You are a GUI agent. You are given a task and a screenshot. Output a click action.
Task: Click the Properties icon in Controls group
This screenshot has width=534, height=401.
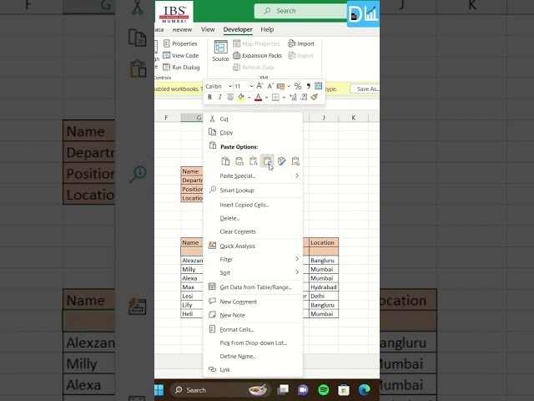(167, 43)
